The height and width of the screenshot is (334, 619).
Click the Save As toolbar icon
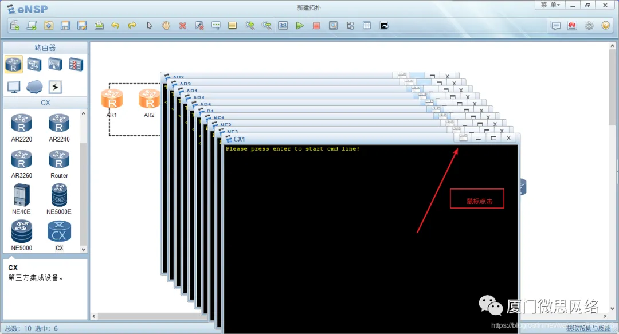pos(82,26)
